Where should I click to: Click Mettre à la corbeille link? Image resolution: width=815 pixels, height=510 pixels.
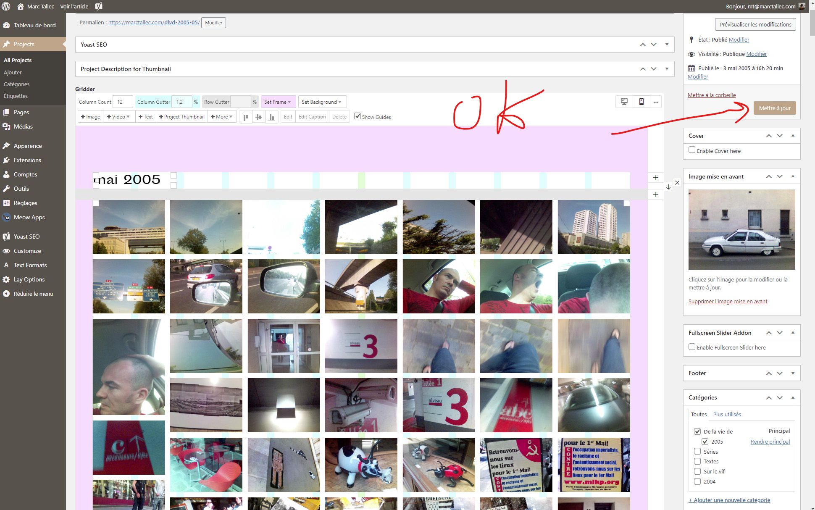(x=712, y=95)
